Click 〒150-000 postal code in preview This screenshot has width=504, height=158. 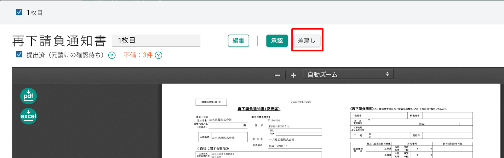pyautogui.click(x=274, y=120)
